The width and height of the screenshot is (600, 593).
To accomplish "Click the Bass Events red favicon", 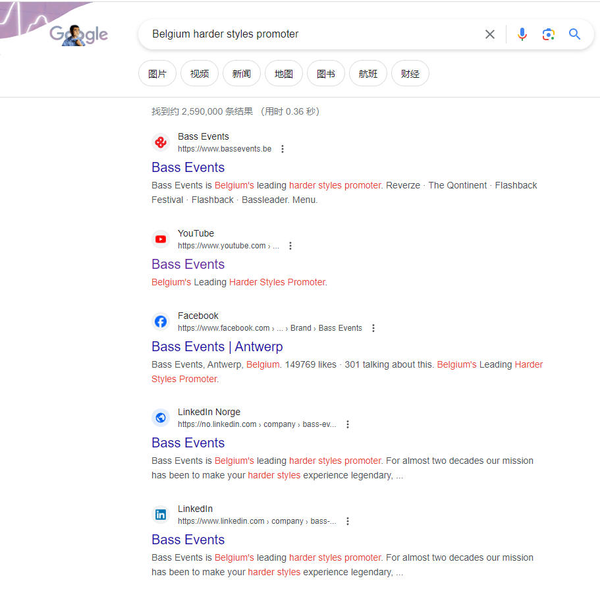I will tap(161, 142).
